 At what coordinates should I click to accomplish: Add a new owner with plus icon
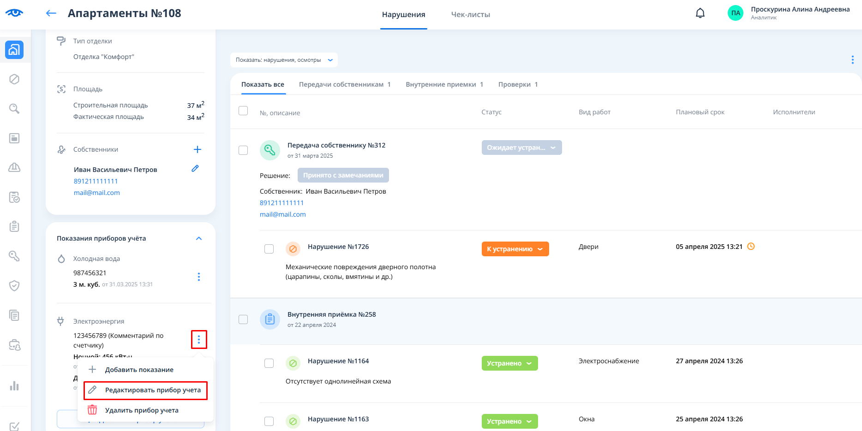point(197,149)
